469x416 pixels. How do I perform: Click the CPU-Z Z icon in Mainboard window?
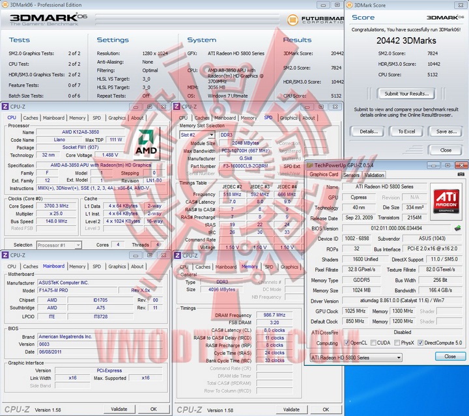coord(5,255)
